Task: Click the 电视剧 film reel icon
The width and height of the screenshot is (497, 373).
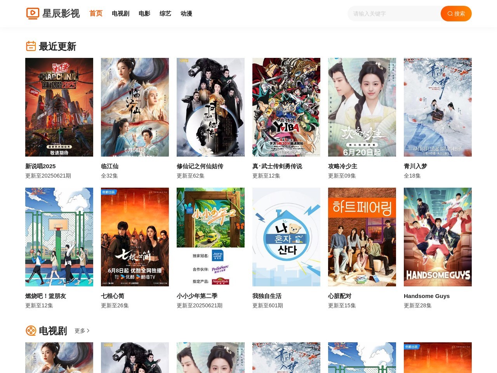Action: 31,331
